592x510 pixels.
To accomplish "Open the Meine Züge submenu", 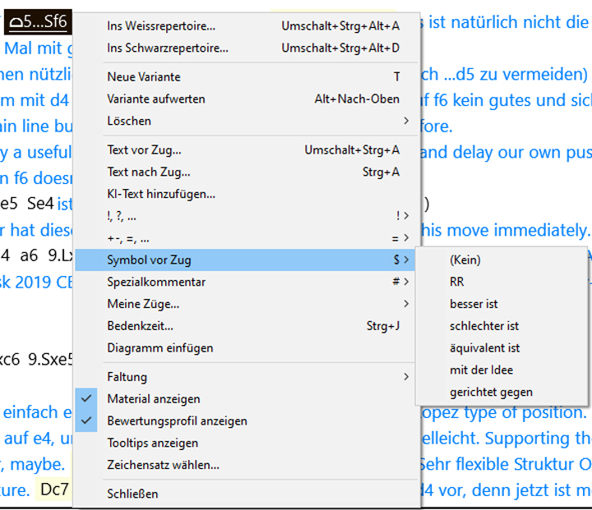I will pyautogui.click(x=143, y=304).
